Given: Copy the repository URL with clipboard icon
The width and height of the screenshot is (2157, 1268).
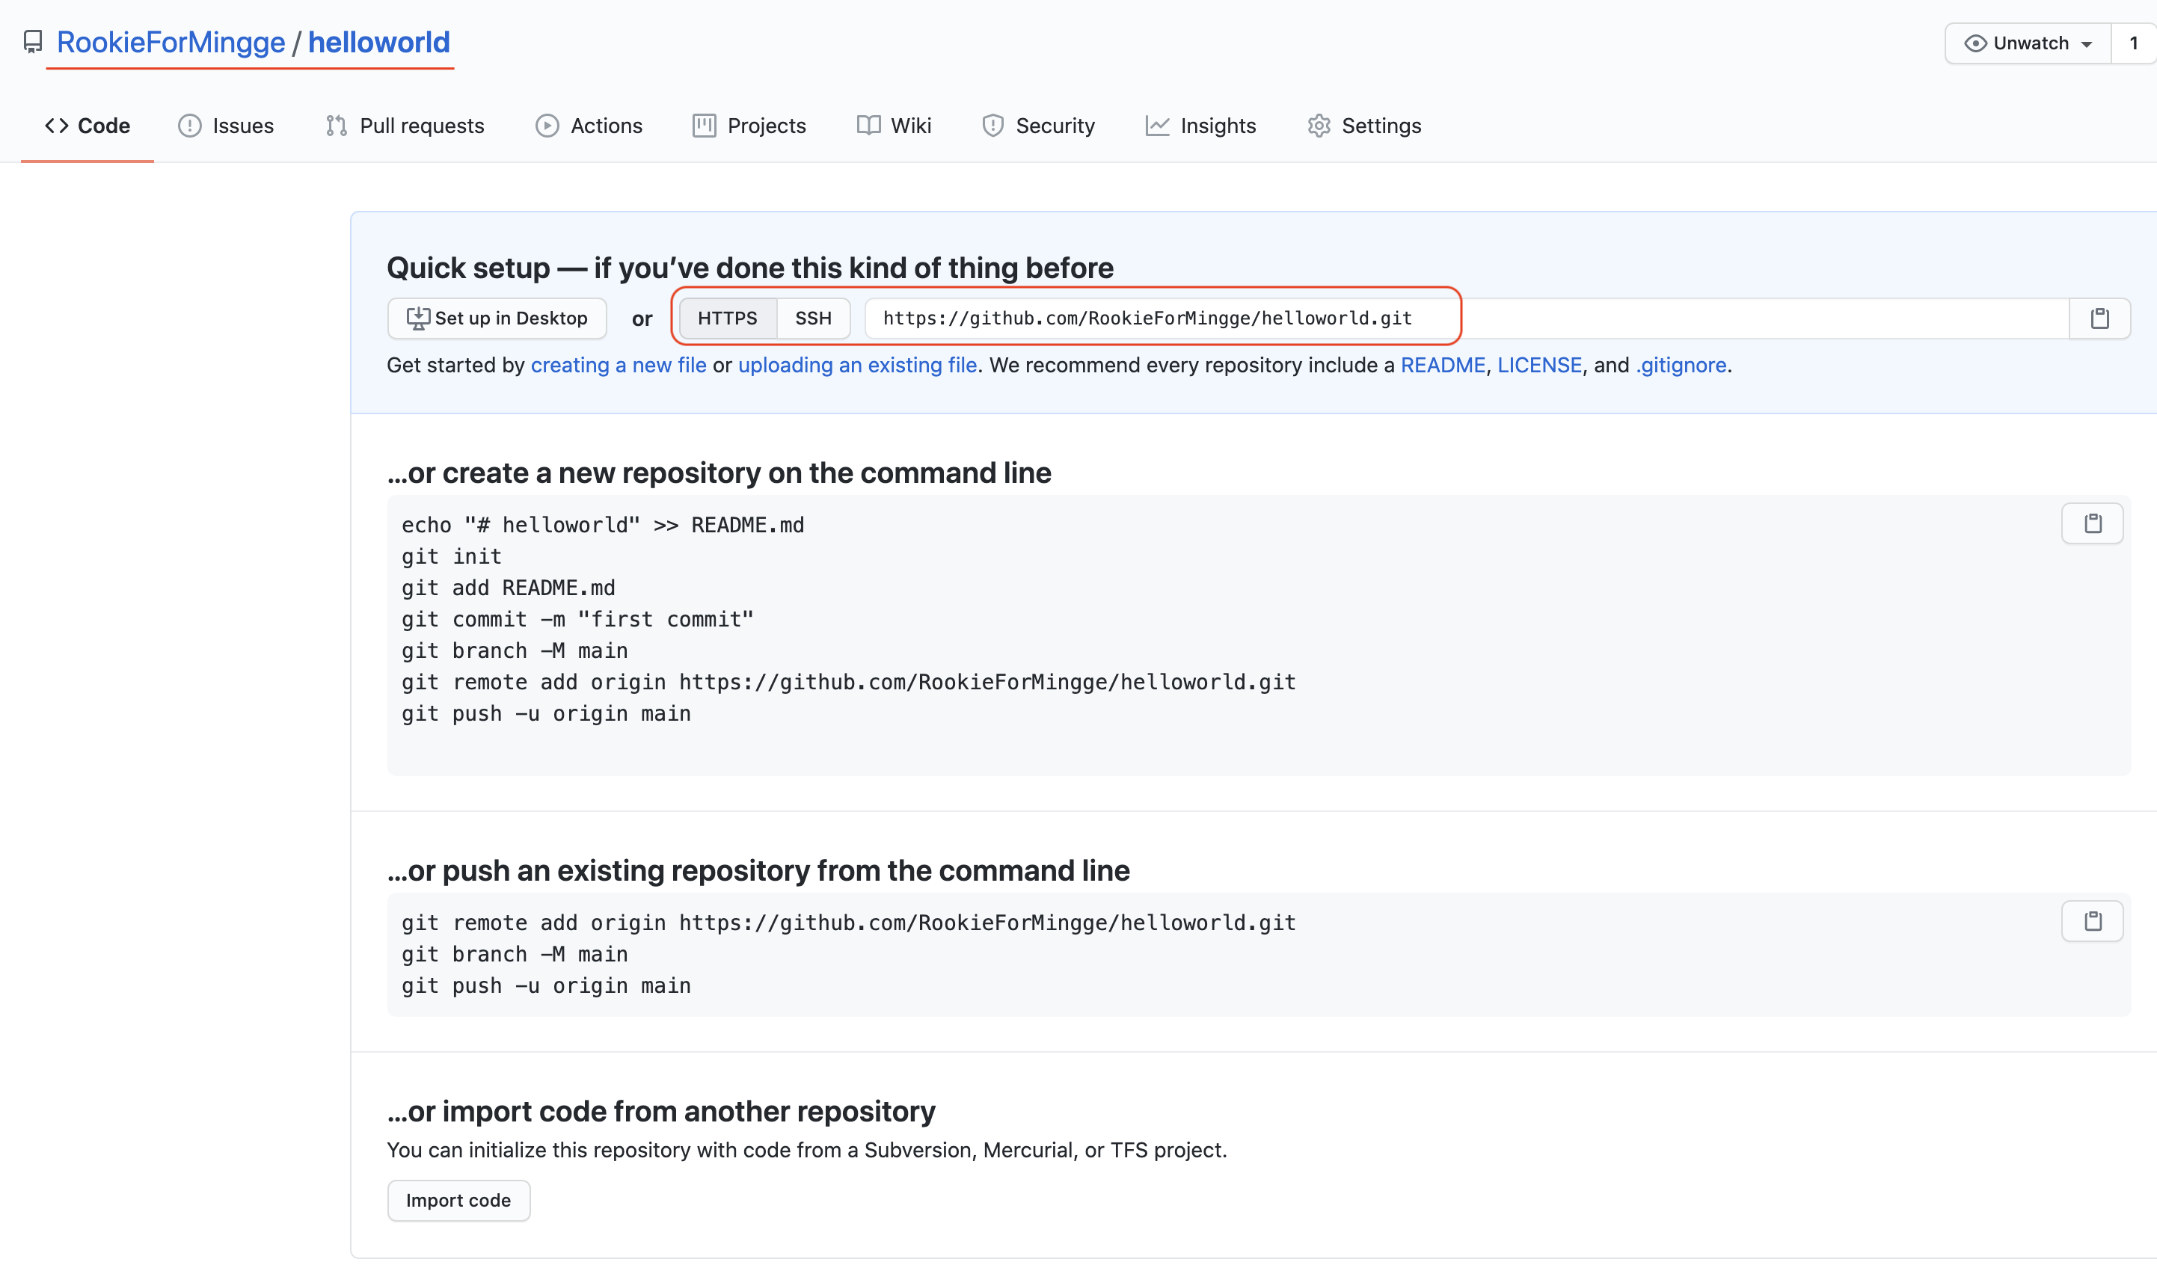Looking at the screenshot, I should click(2099, 318).
